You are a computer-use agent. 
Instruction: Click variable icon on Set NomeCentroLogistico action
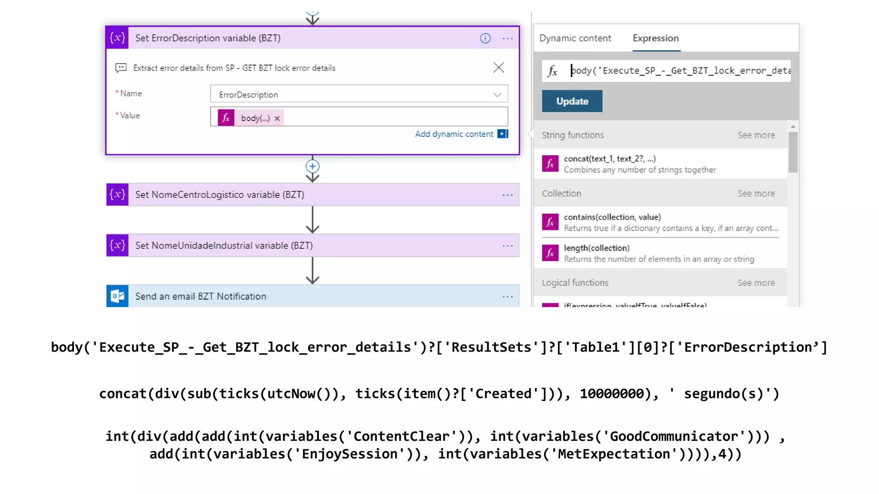coord(117,195)
